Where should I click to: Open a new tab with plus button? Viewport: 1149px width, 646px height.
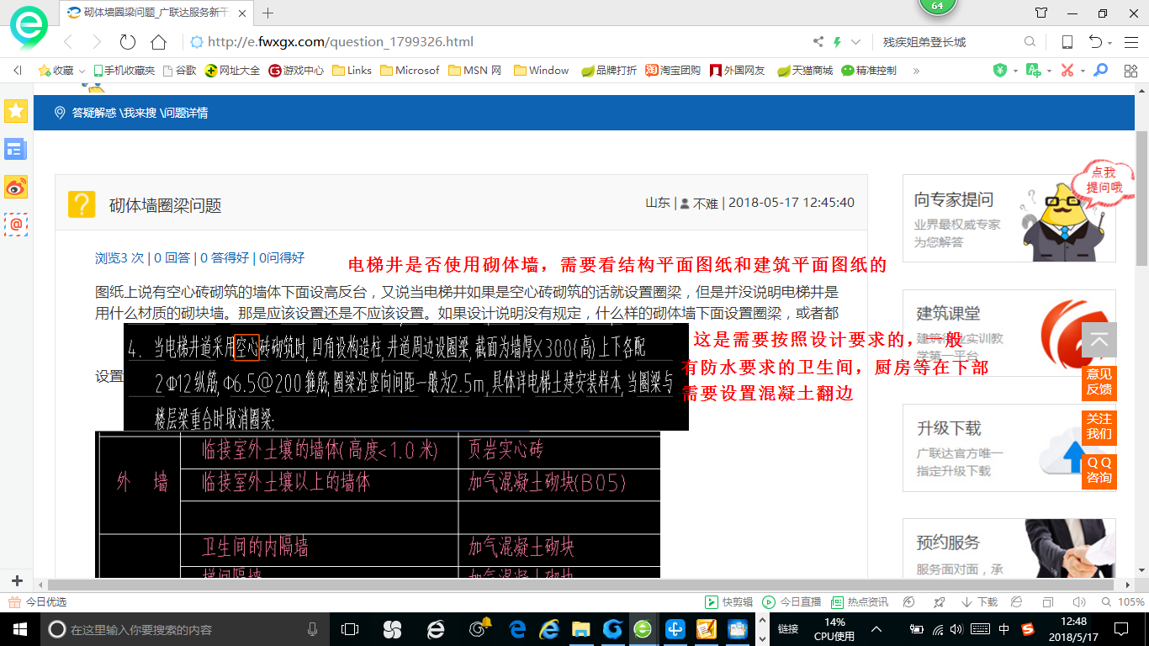click(x=268, y=13)
